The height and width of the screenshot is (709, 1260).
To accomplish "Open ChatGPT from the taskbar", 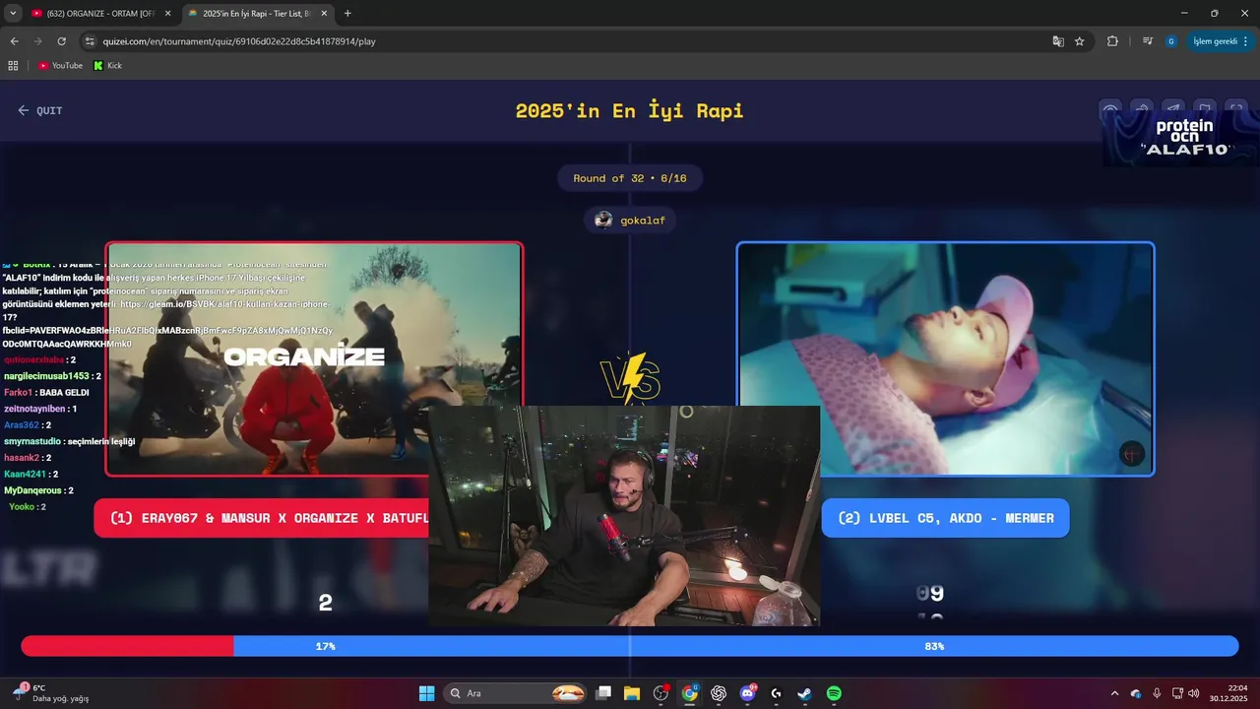I will (719, 693).
